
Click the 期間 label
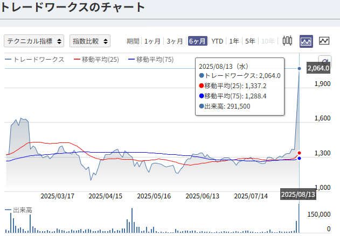point(133,41)
